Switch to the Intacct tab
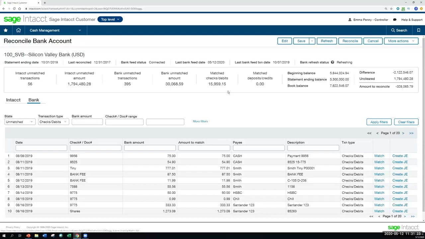This screenshot has width=425, height=239. (x=13, y=100)
